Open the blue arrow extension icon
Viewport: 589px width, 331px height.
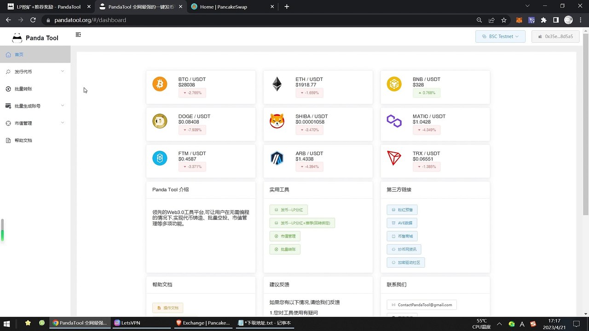(x=531, y=20)
